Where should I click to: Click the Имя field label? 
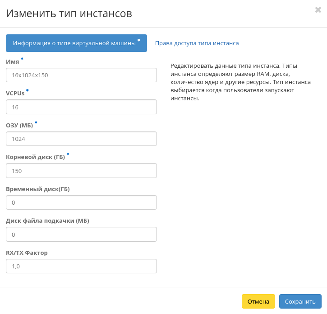click(x=12, y=62)
